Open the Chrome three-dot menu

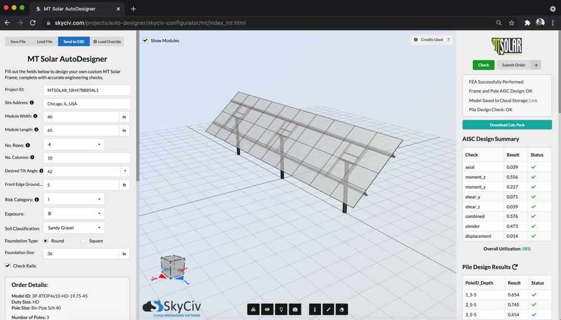[x=553, y=23]
